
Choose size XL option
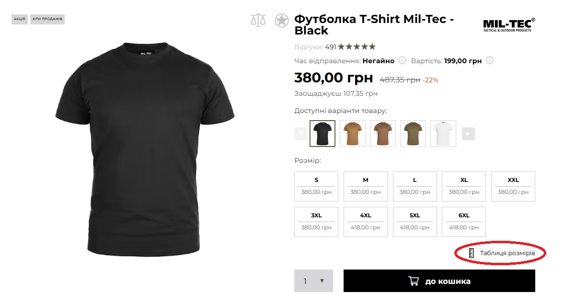click(464, 186)
